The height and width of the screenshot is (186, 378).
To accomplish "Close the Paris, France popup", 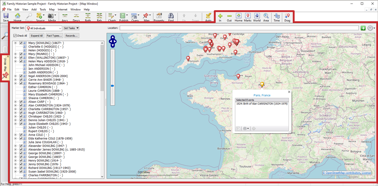I will [x=289, y=92].
